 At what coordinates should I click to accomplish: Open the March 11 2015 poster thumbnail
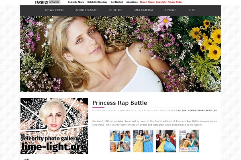coord(189,141)
